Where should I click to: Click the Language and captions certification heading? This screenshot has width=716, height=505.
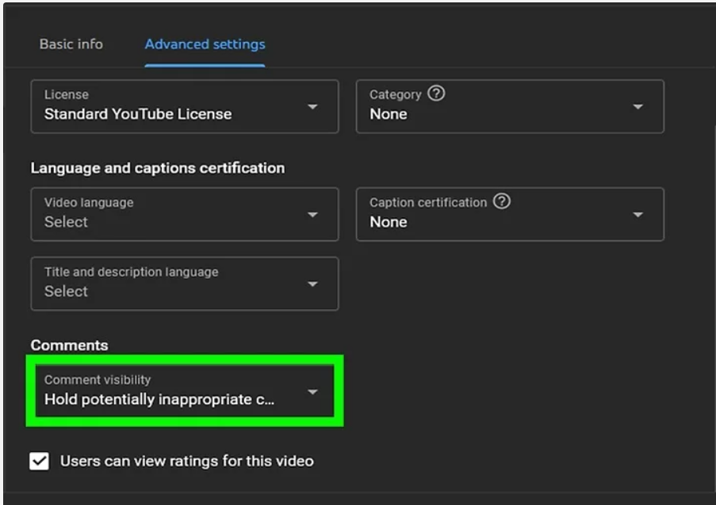158,168
